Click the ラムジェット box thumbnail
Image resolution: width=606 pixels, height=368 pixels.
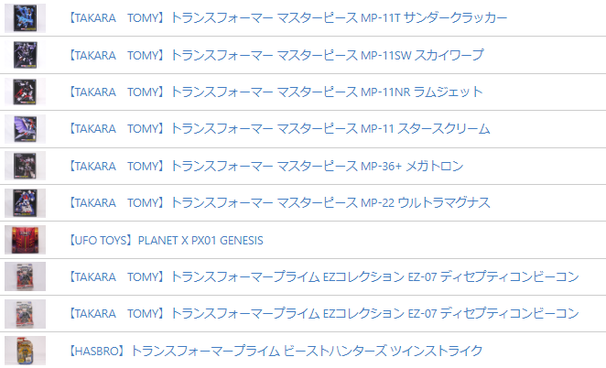[x=25, y=92]
